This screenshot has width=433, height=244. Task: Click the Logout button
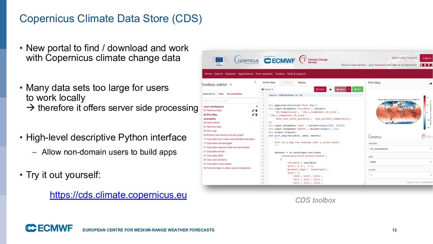click(x=426, y=58)
